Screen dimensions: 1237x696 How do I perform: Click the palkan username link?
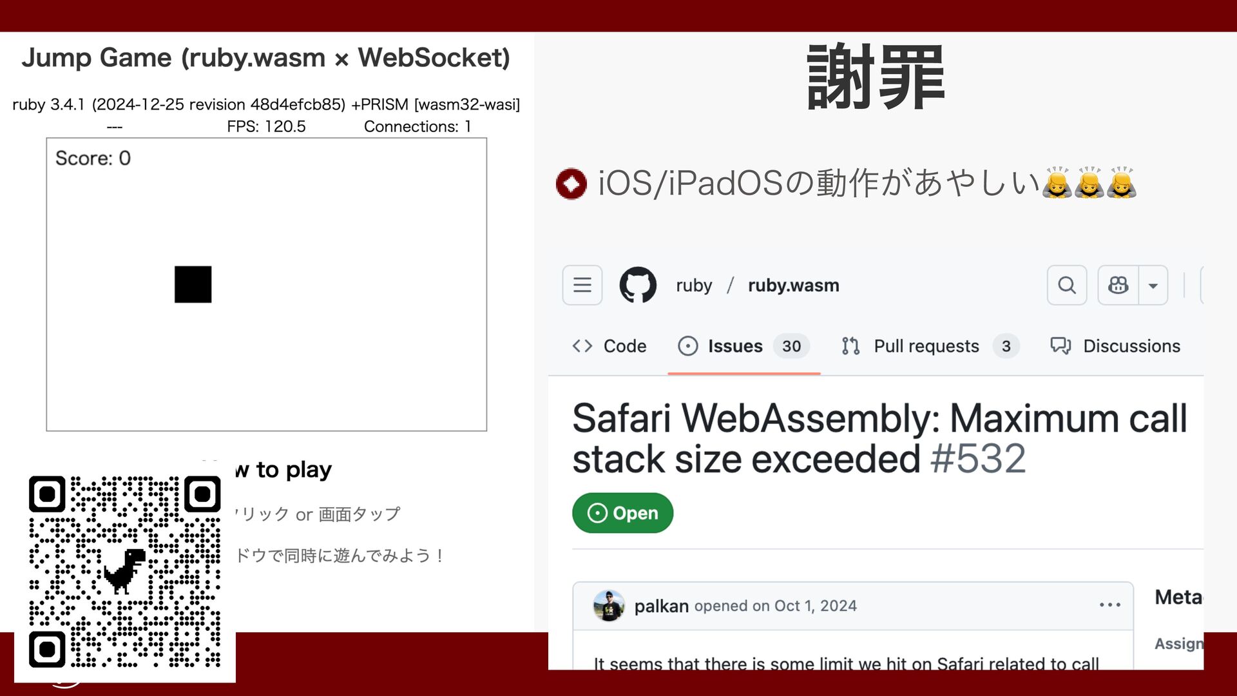[x=661, y=606]
